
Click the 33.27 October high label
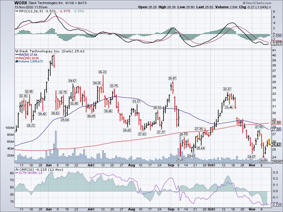pyautogui.click(x=227, y=89)
